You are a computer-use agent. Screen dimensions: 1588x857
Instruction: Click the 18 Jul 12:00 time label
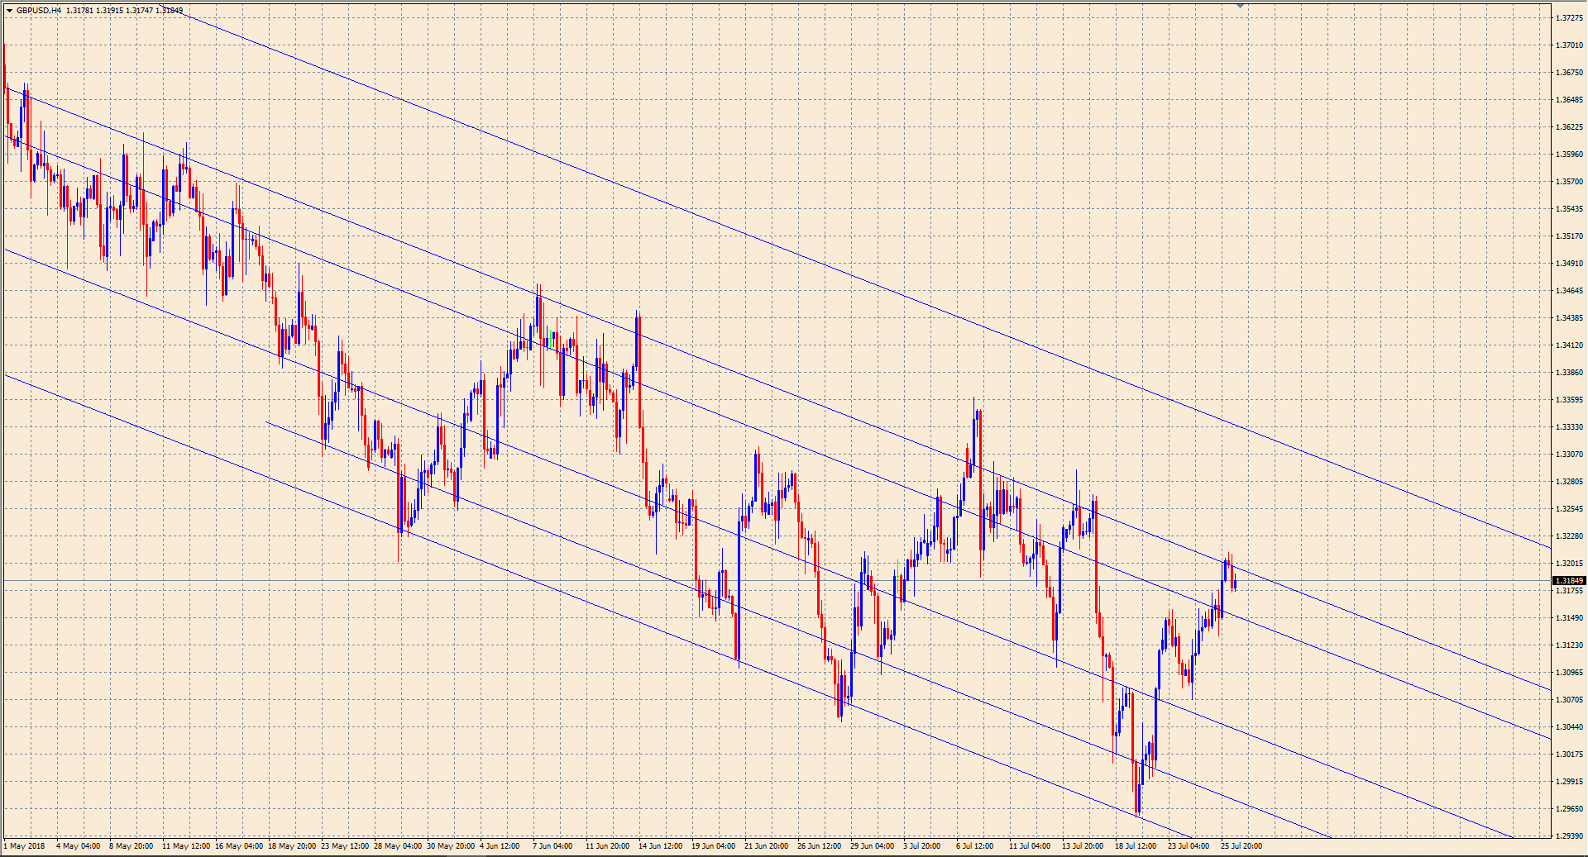pyautogui.click(x=1136, y=846)
